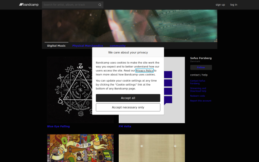This screenshot has height=162, width=259.
Task: Click the crystal banner header image
Action: tap(129, 26)
